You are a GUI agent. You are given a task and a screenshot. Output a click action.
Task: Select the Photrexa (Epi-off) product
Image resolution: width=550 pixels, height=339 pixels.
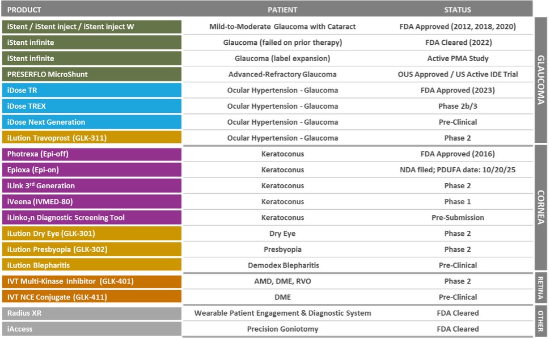click(92, 154)
